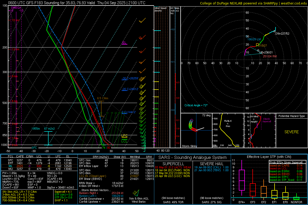
Task: Click the 05 May 01 21Z (ACT) WEAK analogue
Action: (x=173, y=167)
